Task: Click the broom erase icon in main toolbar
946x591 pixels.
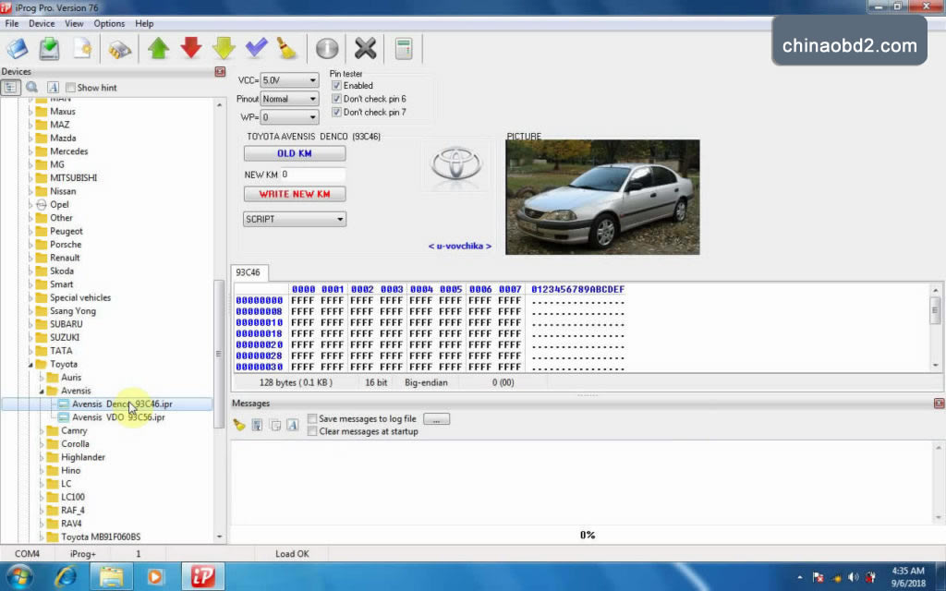Action: pos(288,48)
